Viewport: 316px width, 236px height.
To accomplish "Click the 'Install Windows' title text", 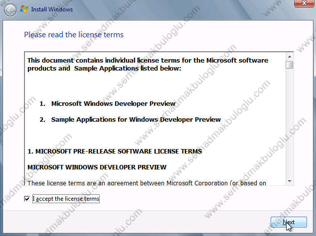I will (x=52, y=9).
